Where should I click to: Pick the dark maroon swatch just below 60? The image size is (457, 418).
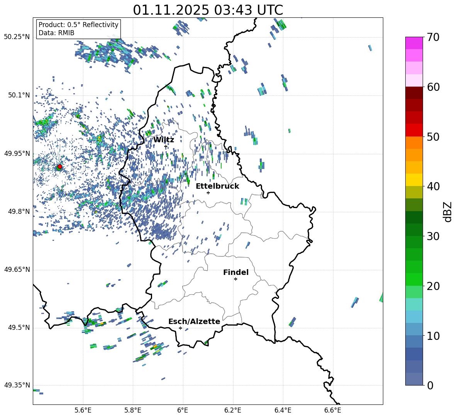(414, 93)
